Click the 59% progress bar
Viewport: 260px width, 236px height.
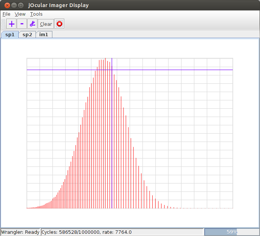point(232,232)
